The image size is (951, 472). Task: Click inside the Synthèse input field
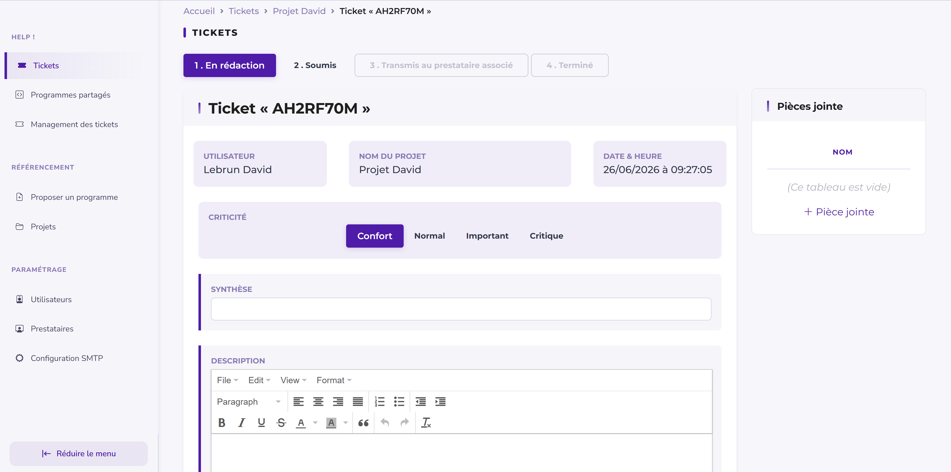point(461,309)
